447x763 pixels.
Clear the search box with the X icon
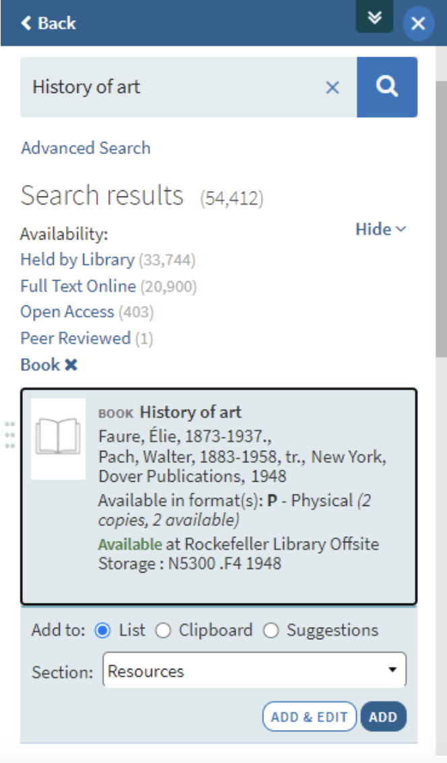(332, 87)
